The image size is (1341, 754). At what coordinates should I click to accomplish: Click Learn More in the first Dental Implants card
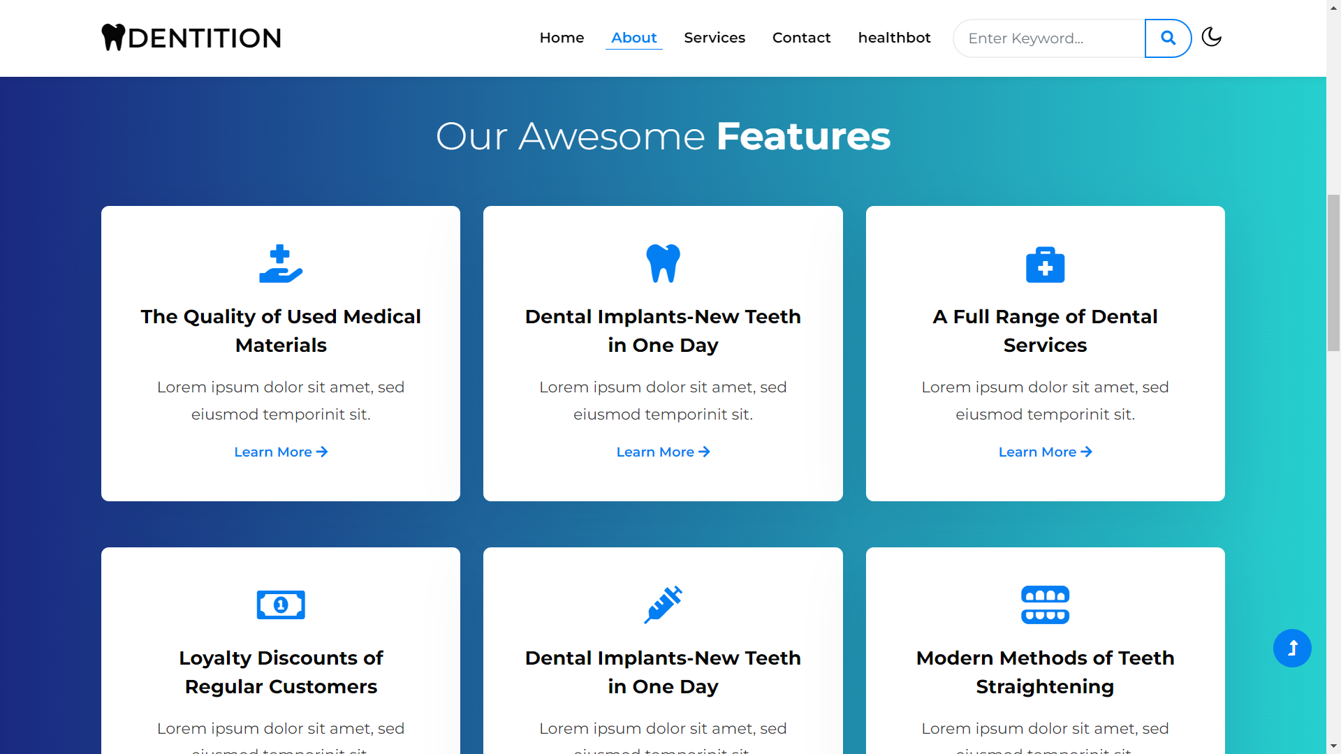663,452
